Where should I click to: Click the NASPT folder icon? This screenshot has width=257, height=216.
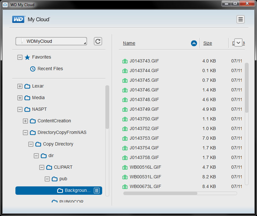(27, 109)
